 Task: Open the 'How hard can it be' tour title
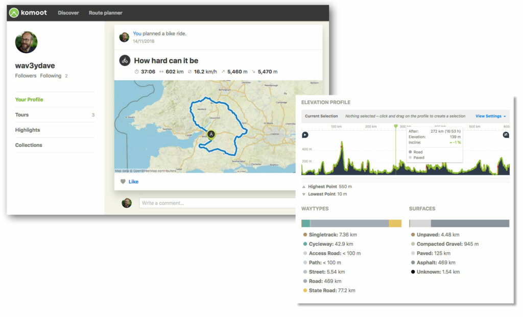point(166,60)
